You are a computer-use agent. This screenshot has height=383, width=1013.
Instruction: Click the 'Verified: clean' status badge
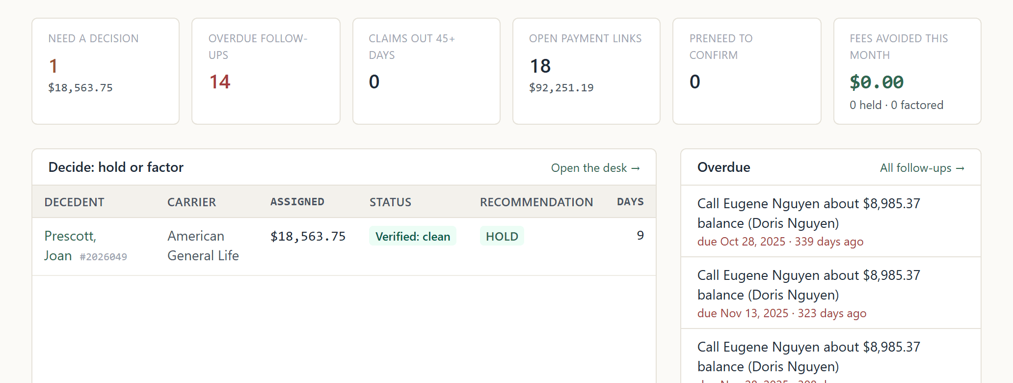click(413, 236)
